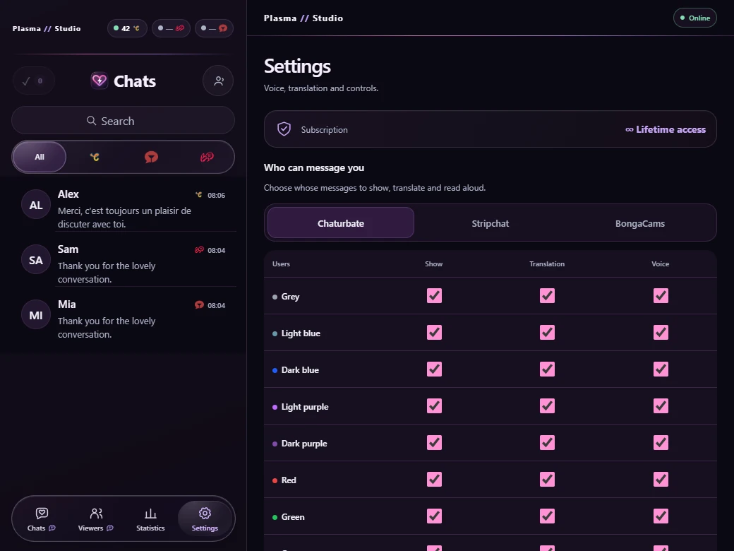
Task: Open Viewers from bottom navigation
Action: 96,519
